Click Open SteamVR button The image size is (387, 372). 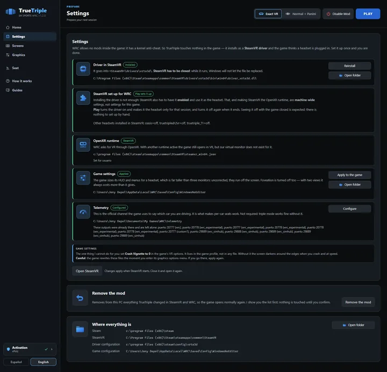coord(87,271)
